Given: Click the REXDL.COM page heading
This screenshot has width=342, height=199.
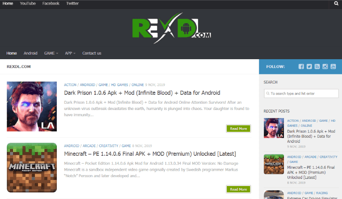Looking at the screenshot, I should [19, 67].
